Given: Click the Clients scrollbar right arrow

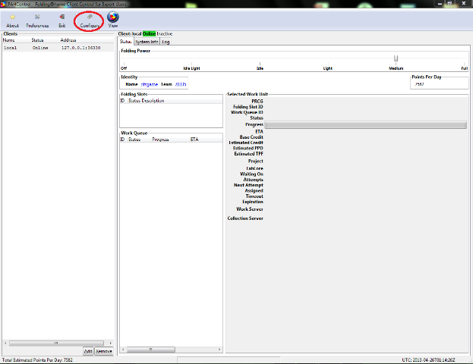Looking at the screenshot, I should 110,343.
